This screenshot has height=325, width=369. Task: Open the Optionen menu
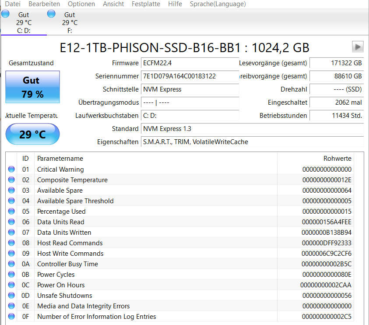[81, 4]
